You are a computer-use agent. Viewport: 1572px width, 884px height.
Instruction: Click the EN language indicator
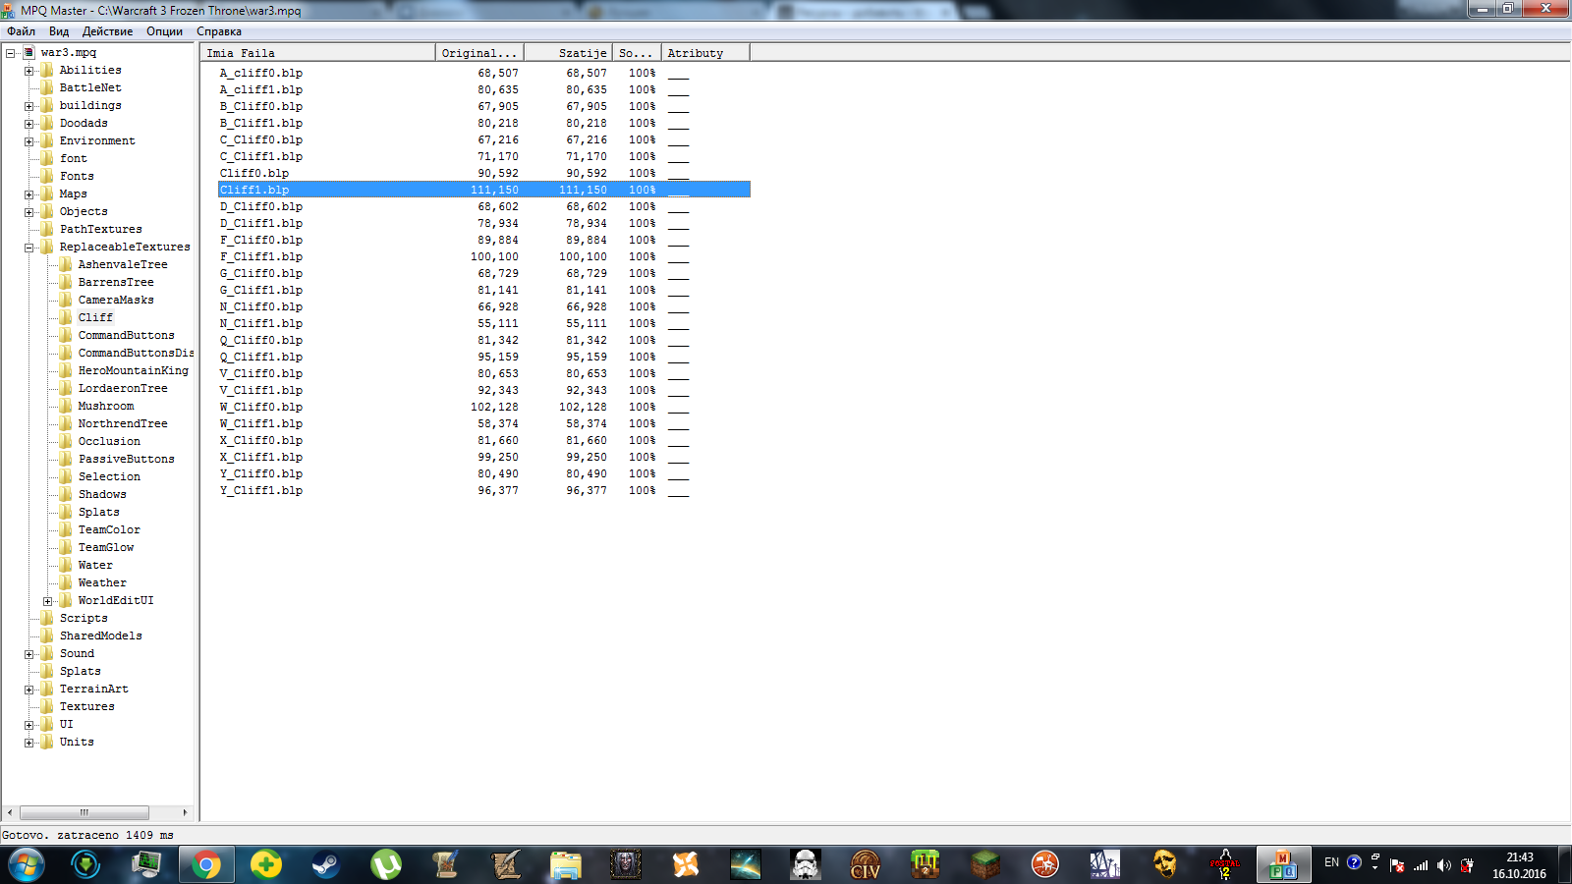[1331, 862]
